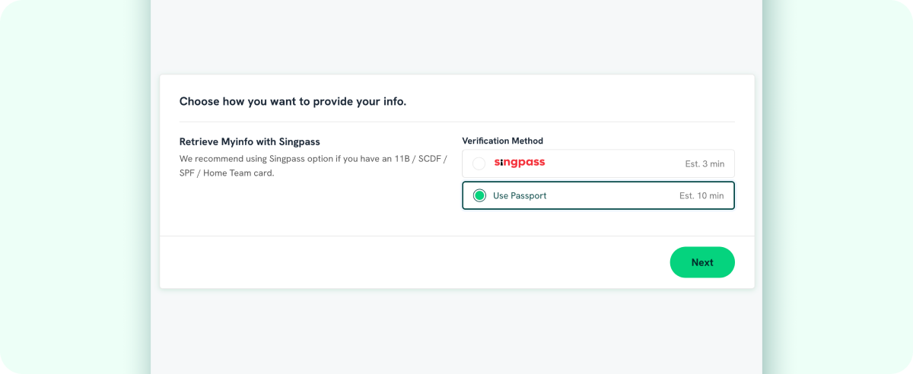
Task: Click the word 'Passport' in selected option
Action: click(529, 195)
